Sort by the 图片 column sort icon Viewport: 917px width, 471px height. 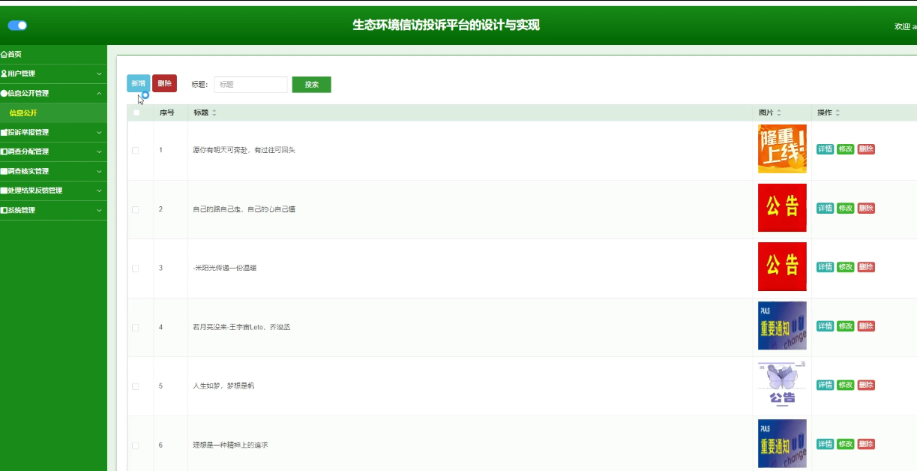(779, 112)
